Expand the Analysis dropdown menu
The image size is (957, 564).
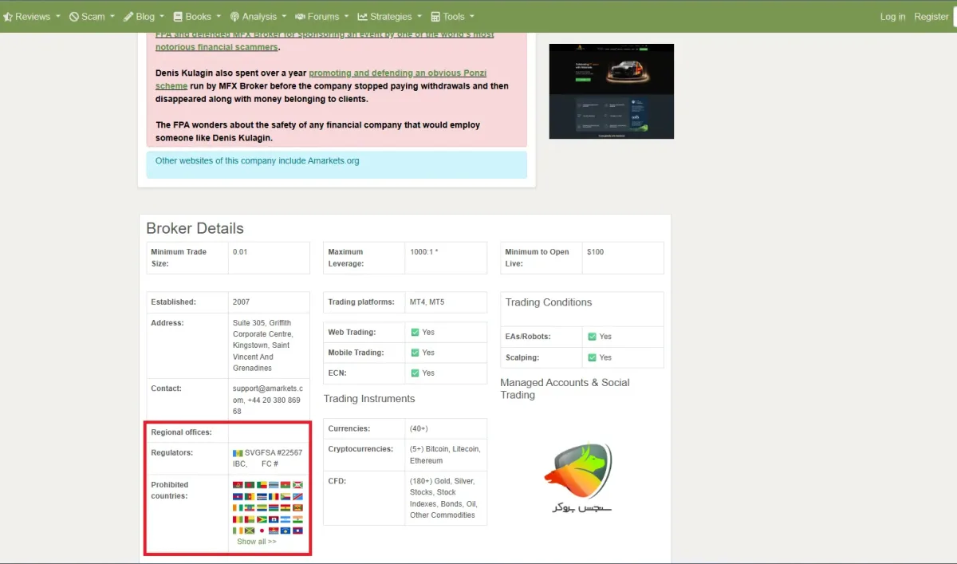pyautogui.click(x=258, y=16)
